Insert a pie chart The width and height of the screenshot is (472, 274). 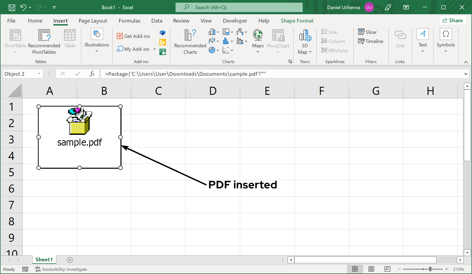(212, 50)
